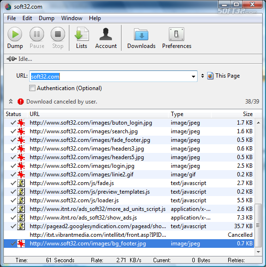This screenshot has width=266, height=267.
Task: Open the URL history dropdown arrow
Action: (193, 76)
